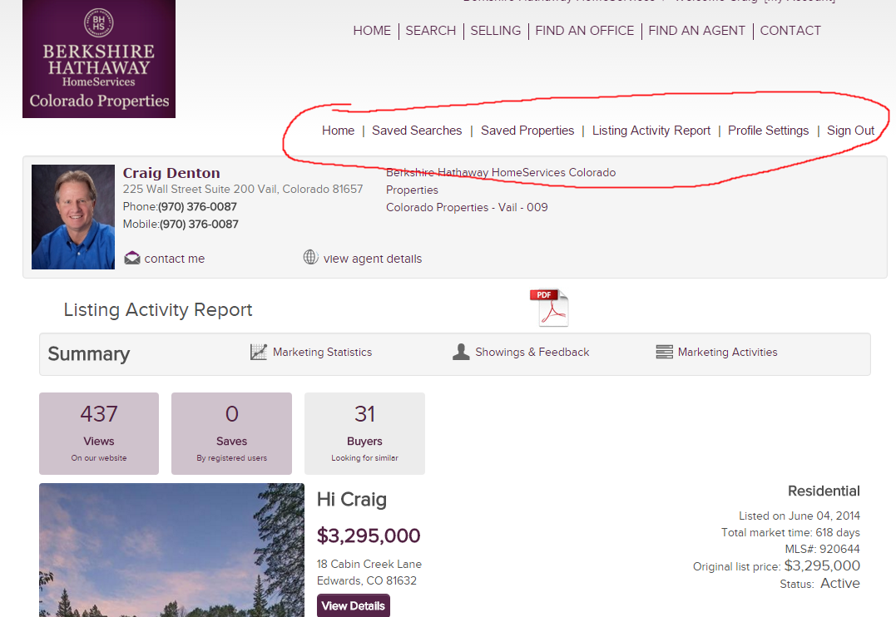Click the contact me link
Image resolution: width=896 pixels, height=617 pixels.
(x=174, y=259)
